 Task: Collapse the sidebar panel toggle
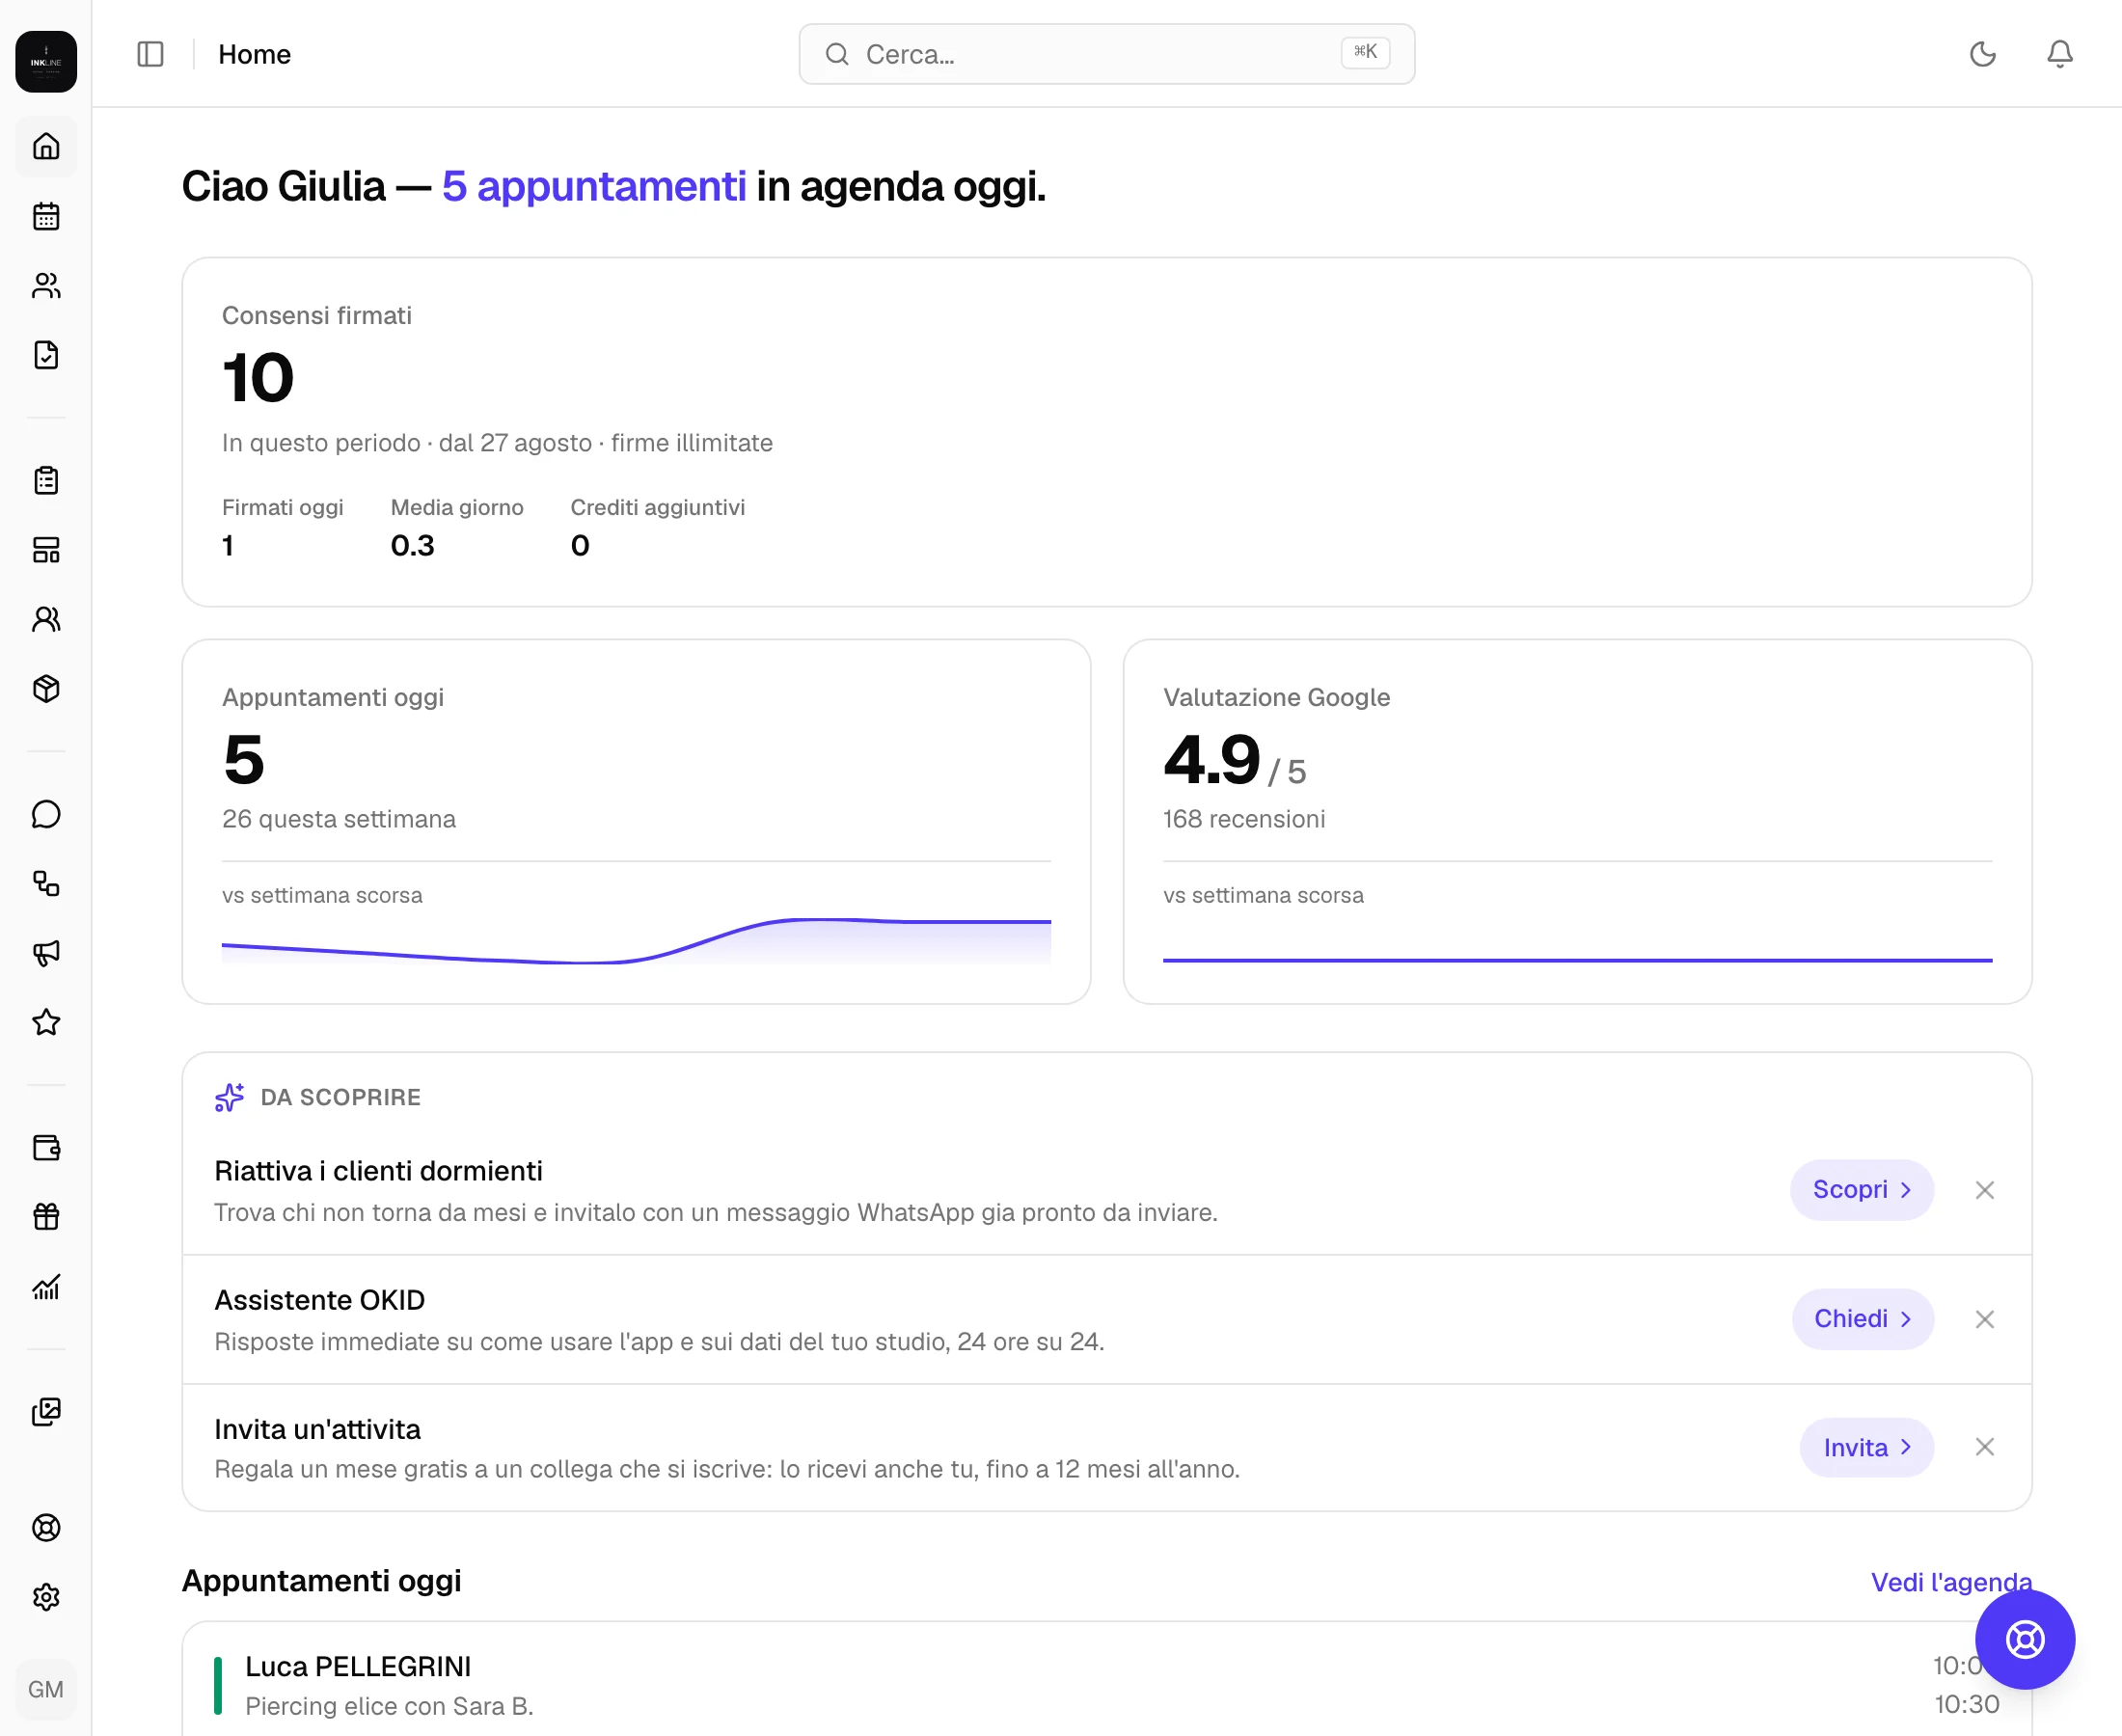tap(150, 54)
